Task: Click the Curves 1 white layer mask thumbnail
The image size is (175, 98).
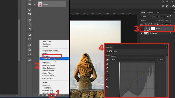Action: pos(153,29)
